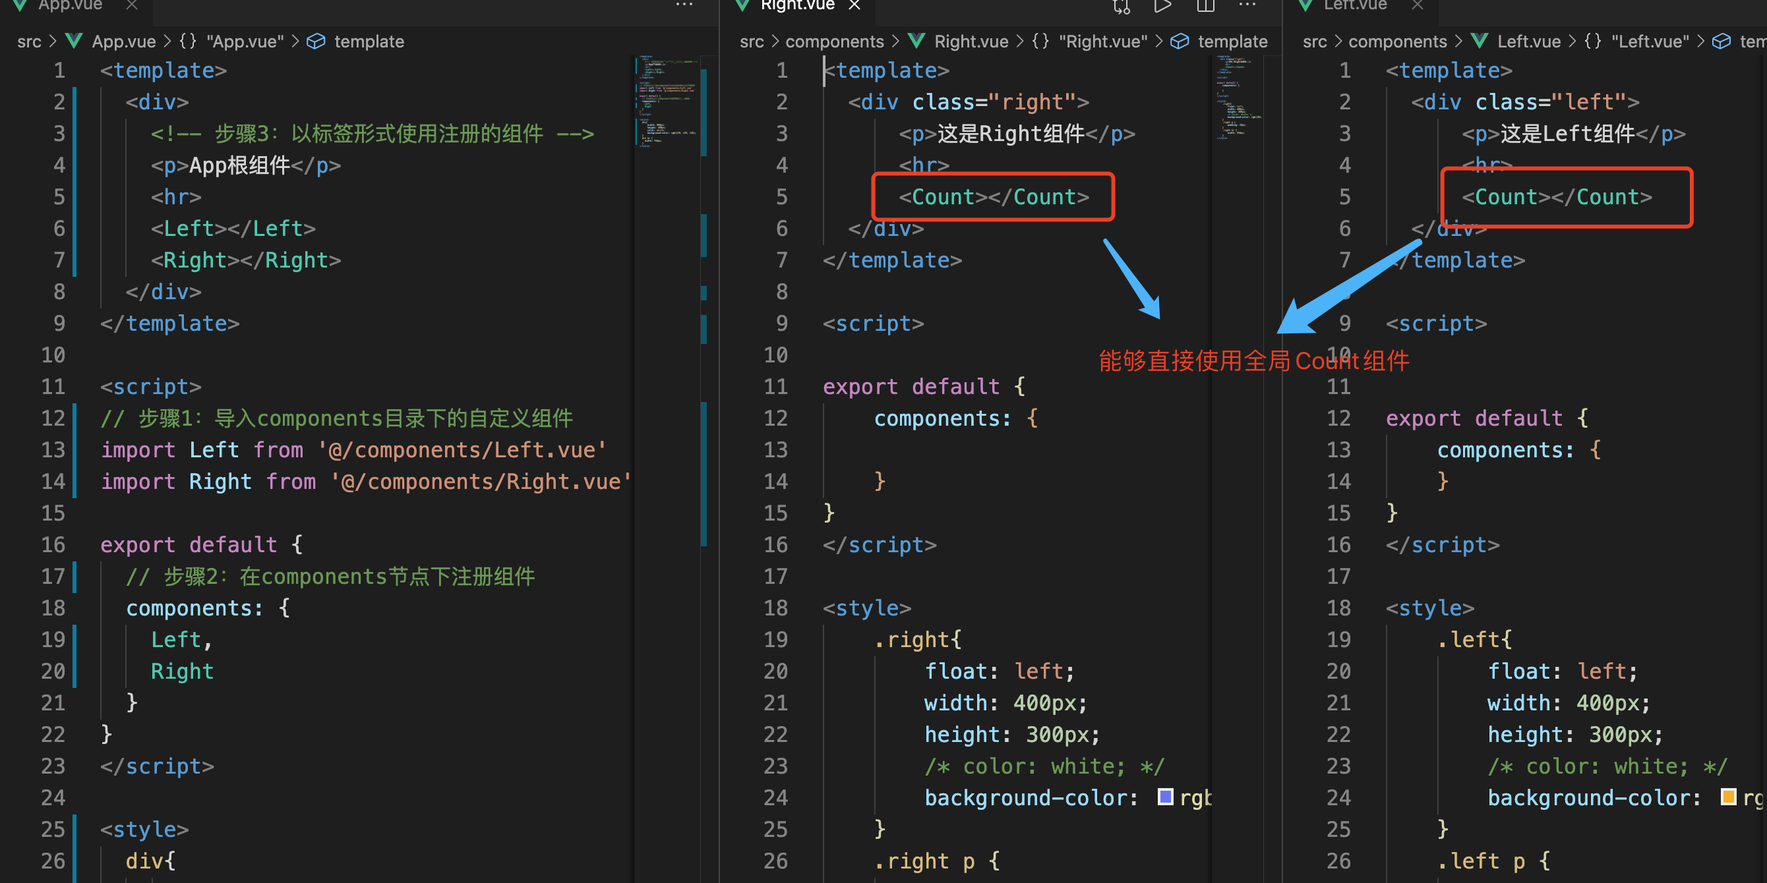
Task: Open src breadcrumb in Right.vue editor
Action: coord(752,42)
